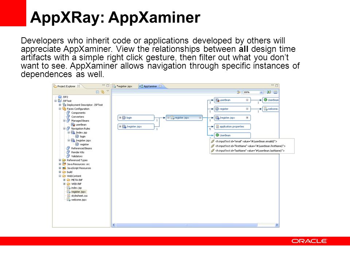Maximize the editor area
350x263 pixels.
(x=277, y=85)
